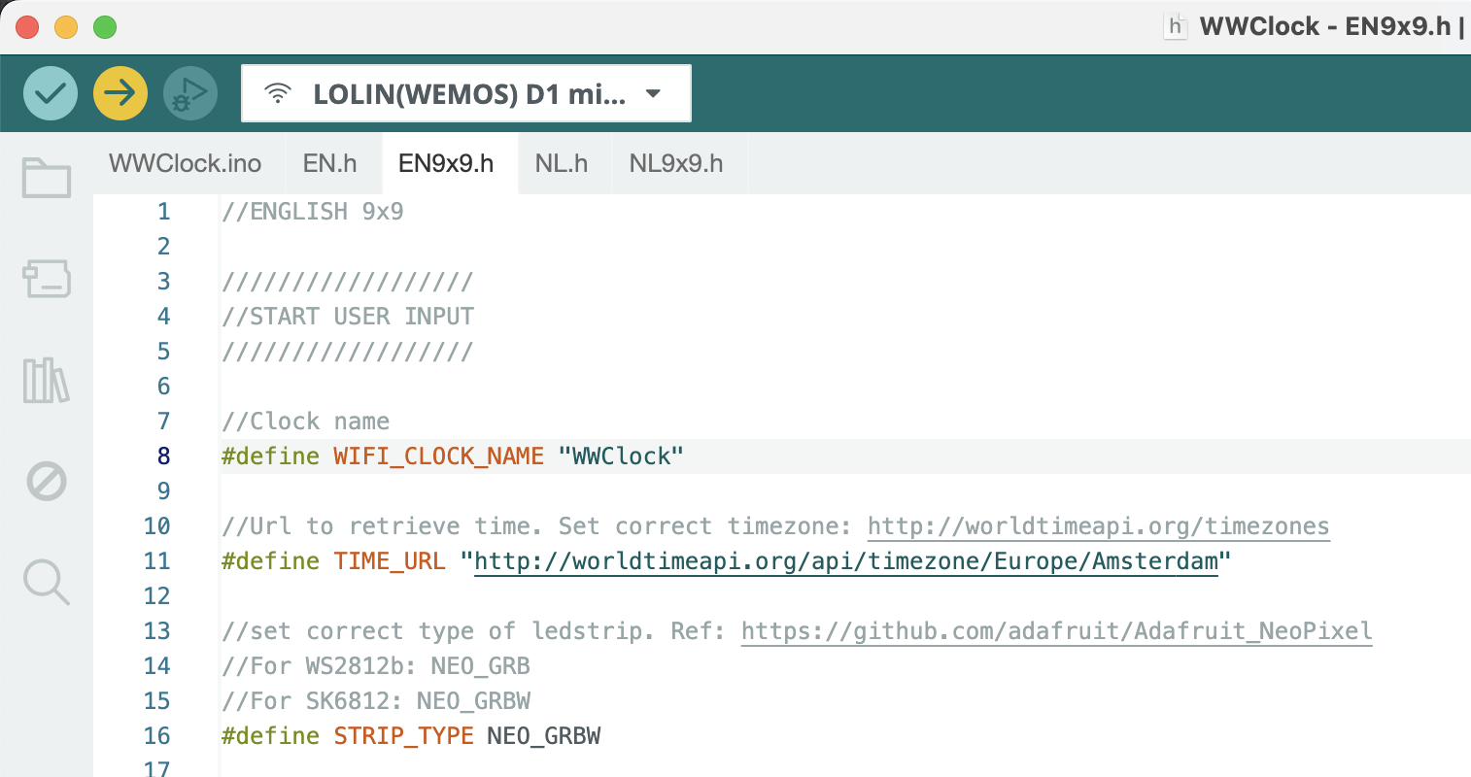1471x777 pixels.
Task: Click the //For WS2812b: NEO_GRB comment
Action: [376, 666]
